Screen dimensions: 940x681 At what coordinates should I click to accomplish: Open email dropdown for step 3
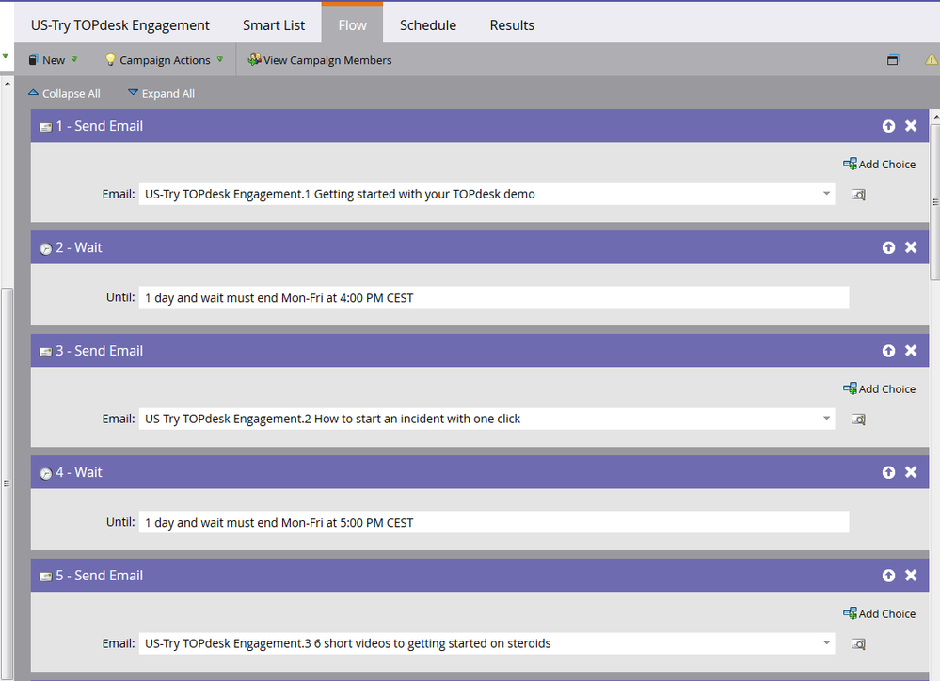[x=826, y=419]
